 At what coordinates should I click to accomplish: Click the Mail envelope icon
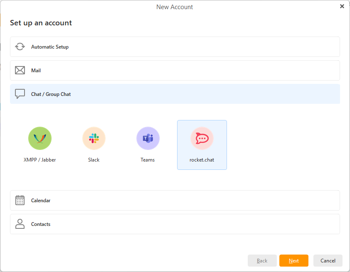(20, 71)
